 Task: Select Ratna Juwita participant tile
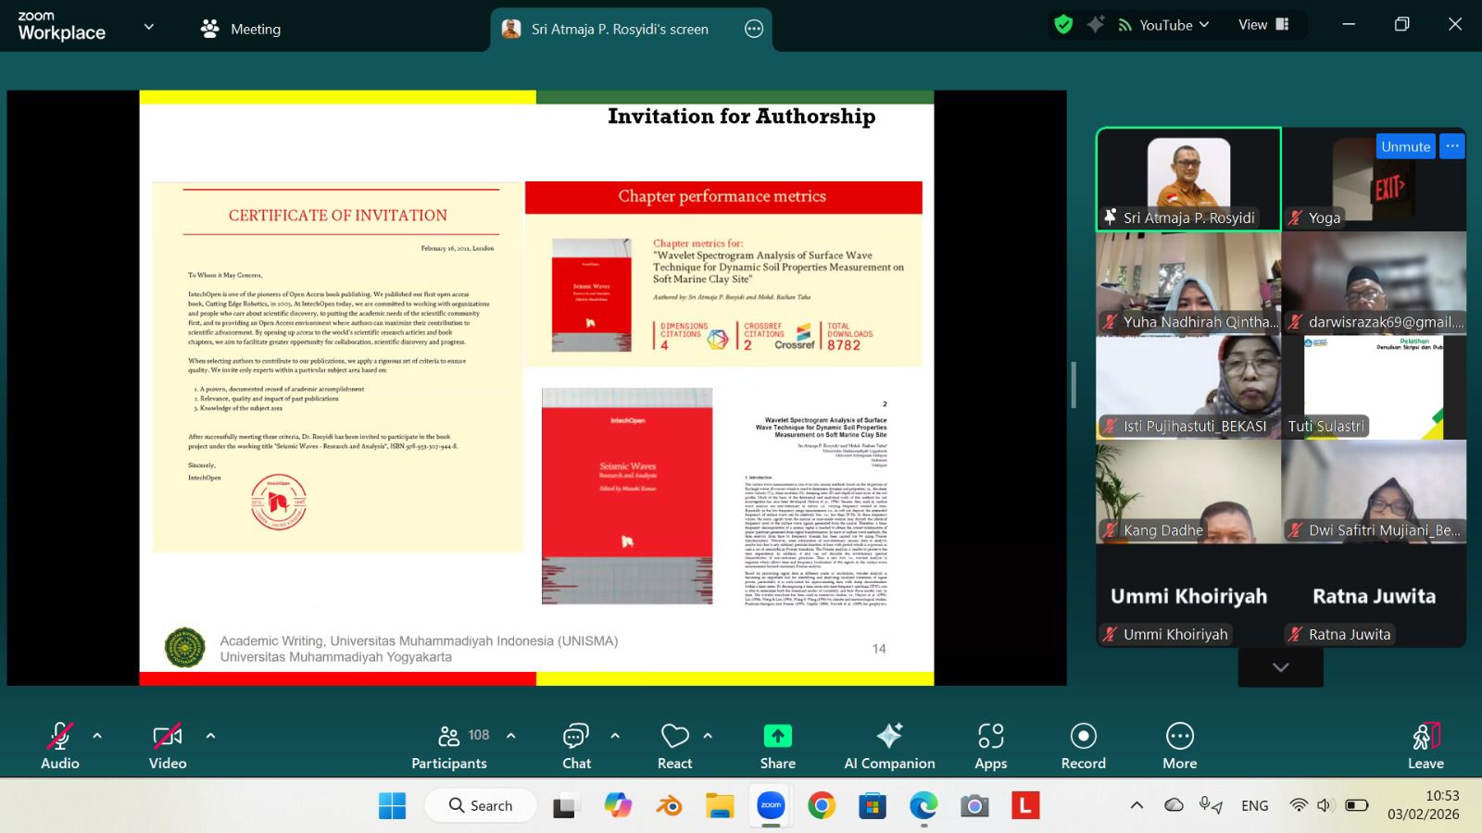coord(1374,595)
